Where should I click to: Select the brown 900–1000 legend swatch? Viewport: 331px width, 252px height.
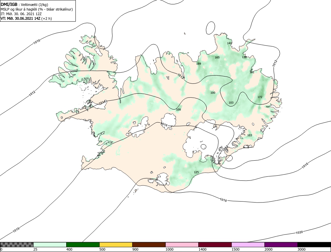tap(149, 245)
